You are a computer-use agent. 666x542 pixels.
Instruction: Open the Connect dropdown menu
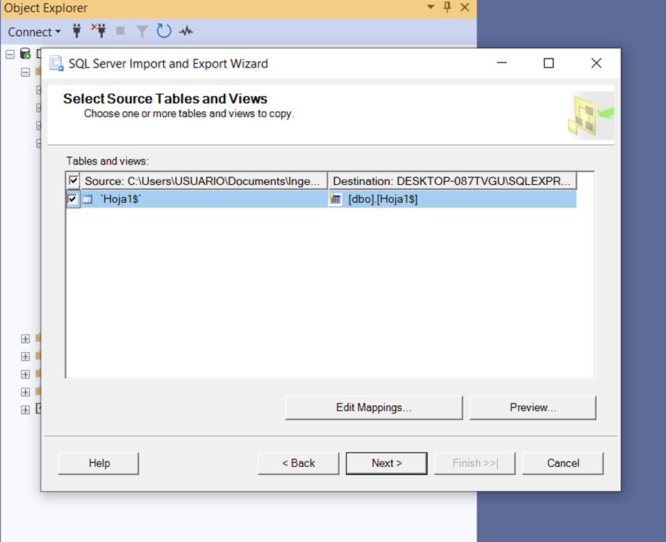[x=35, y=32]
